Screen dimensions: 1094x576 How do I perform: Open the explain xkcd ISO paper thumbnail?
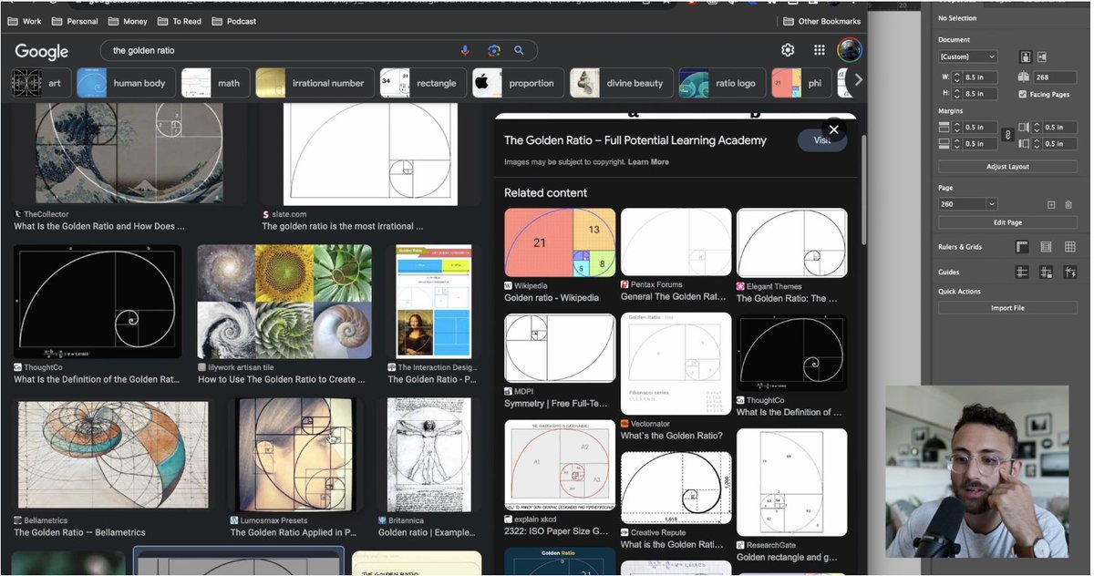[x=560, y=465]
